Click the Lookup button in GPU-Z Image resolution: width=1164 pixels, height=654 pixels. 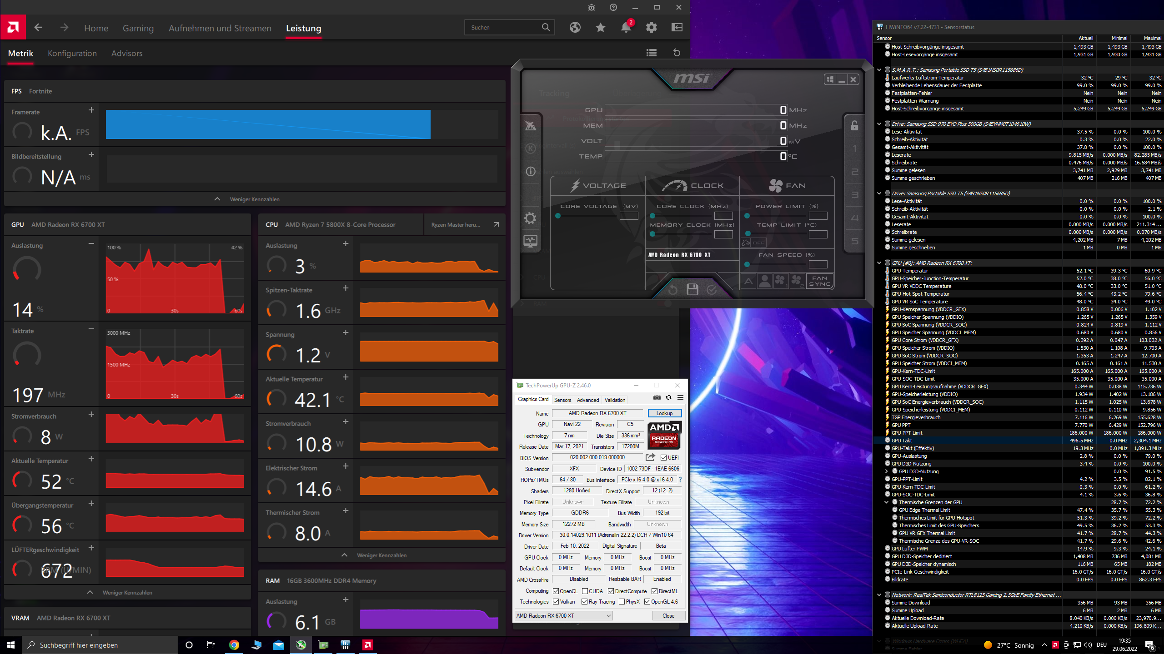click(664, 413)
